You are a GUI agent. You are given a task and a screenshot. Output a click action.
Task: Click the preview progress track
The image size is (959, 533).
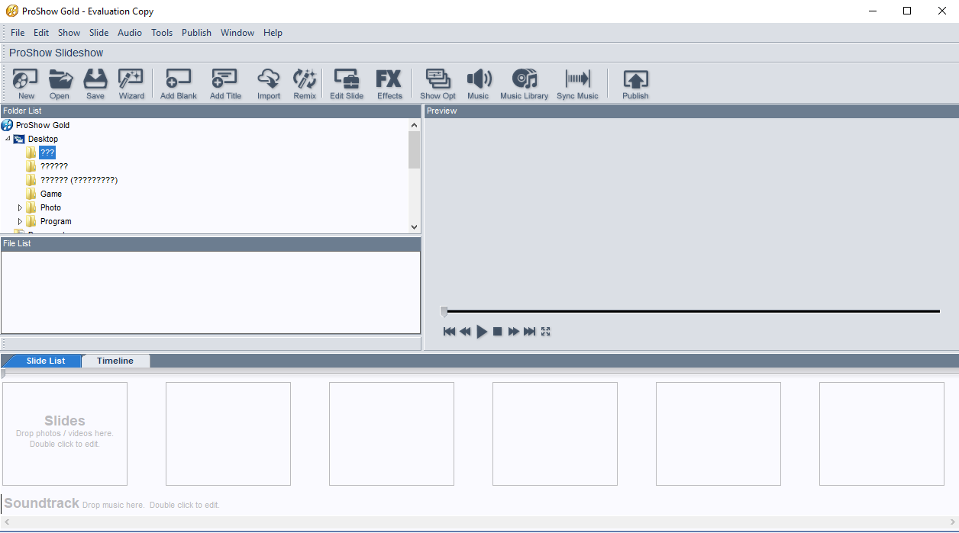(x=693, y=311)
